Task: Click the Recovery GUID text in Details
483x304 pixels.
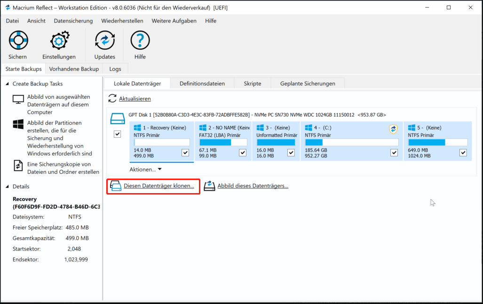Action: [x=56, y=207]
